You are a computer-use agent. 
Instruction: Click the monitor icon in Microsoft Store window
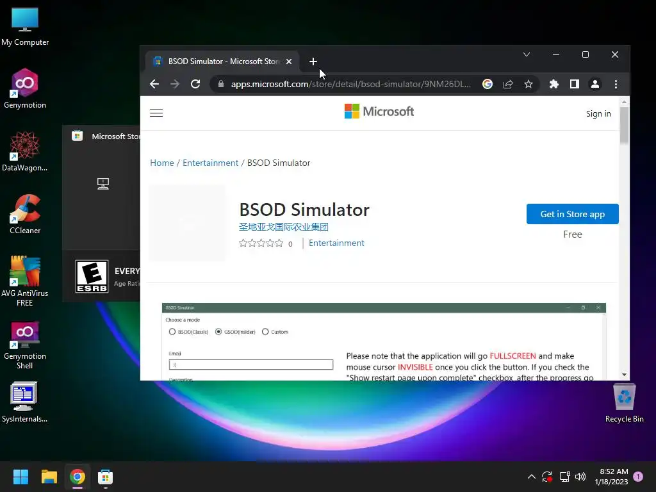pos(103,184)
